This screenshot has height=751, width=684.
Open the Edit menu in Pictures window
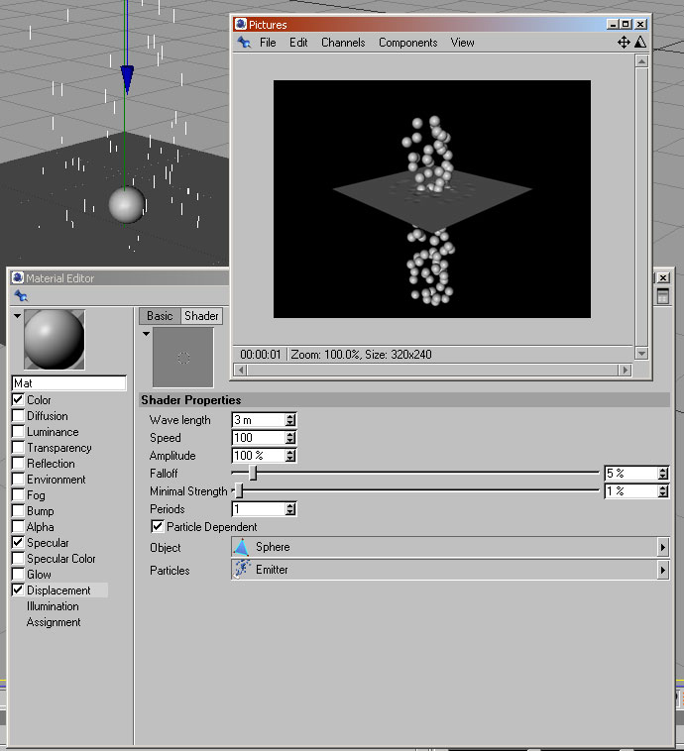click(298, 43)
